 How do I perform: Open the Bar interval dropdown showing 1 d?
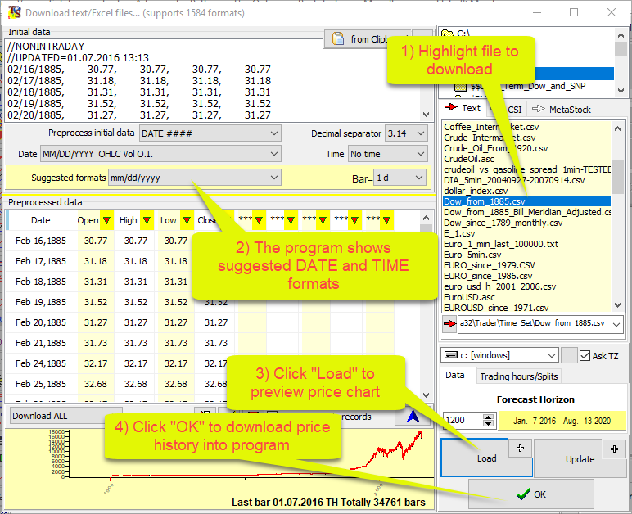[401, 178]
